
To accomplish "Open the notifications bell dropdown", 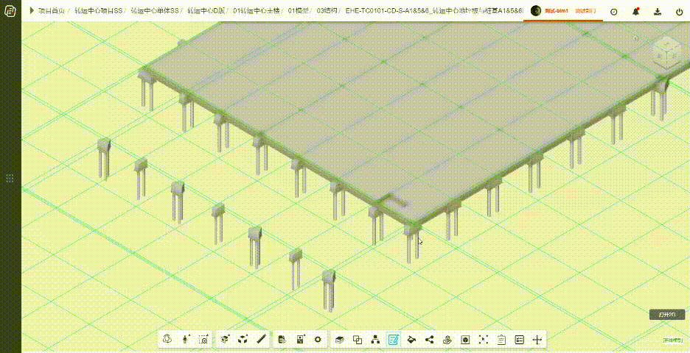I will 635,12.
